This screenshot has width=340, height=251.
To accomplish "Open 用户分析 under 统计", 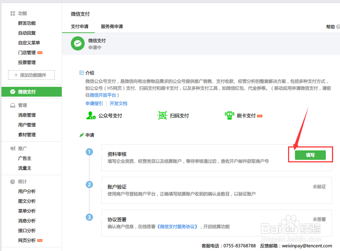I will [27, 191].
